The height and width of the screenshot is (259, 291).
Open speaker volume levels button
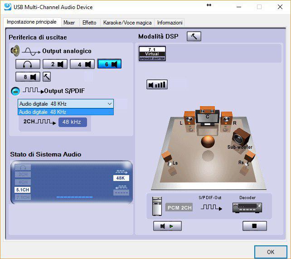tap(157, 85)
